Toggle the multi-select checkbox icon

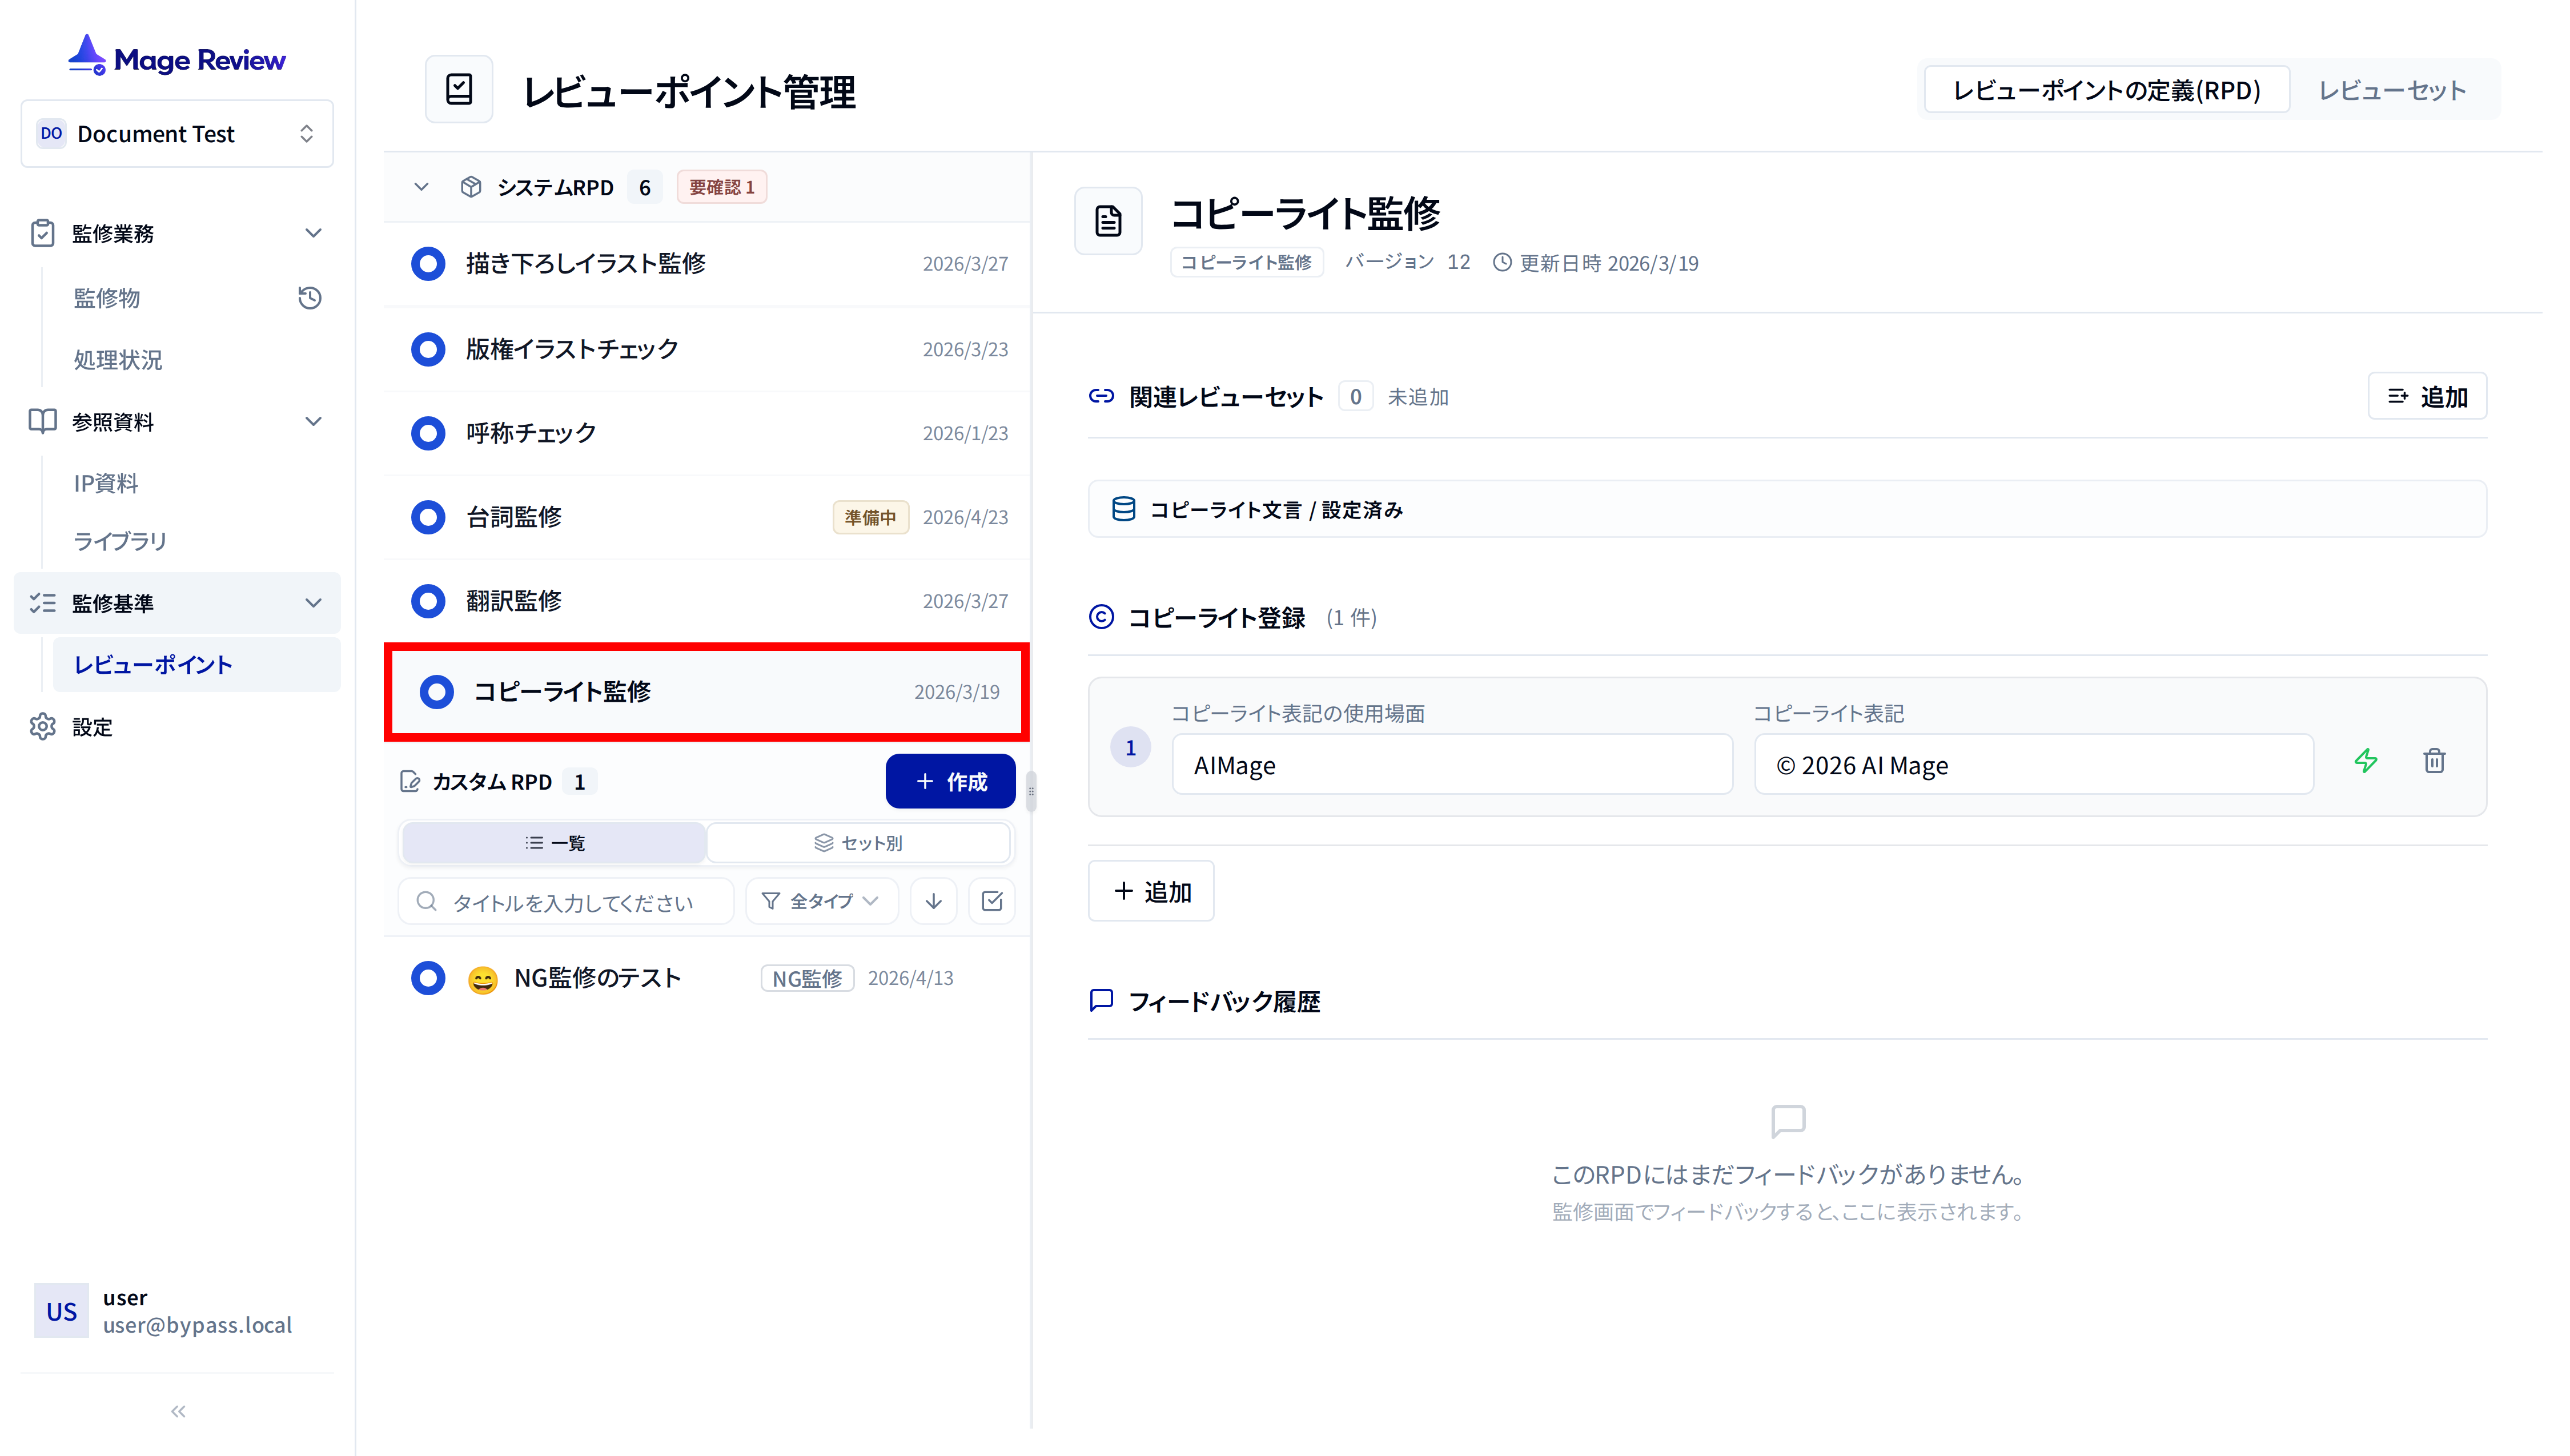point(992,901)
